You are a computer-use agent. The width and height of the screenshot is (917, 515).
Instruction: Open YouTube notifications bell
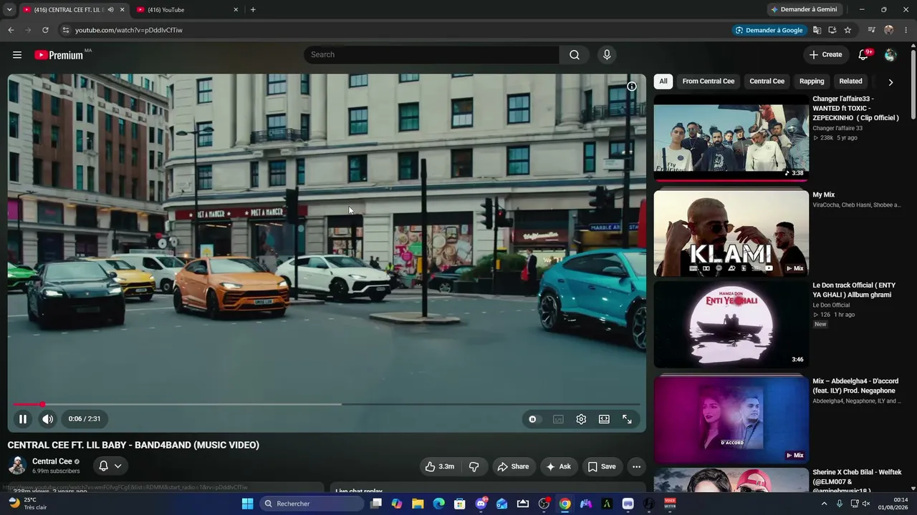tap(863, 55)
